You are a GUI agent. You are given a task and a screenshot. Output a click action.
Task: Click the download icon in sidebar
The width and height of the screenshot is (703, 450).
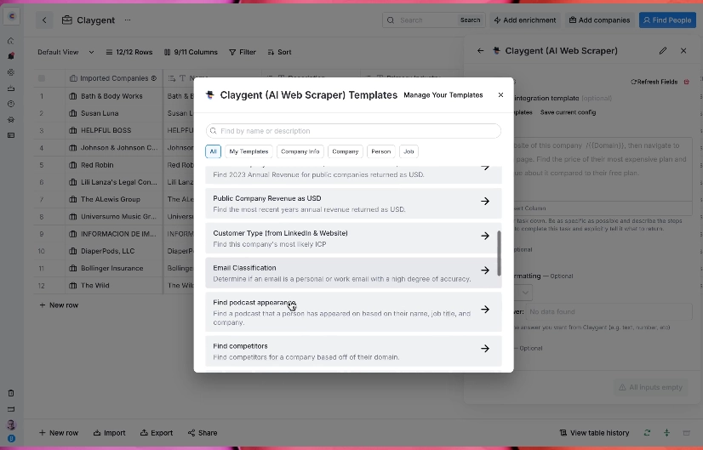click(x=11, y=88)
